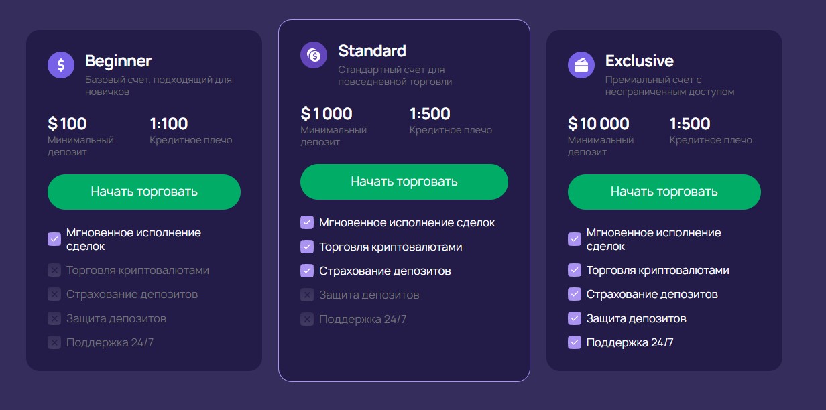826x410 pixels.
Task: Click the Beginner 'Начать торговать' button
Action: click(144, 192)
